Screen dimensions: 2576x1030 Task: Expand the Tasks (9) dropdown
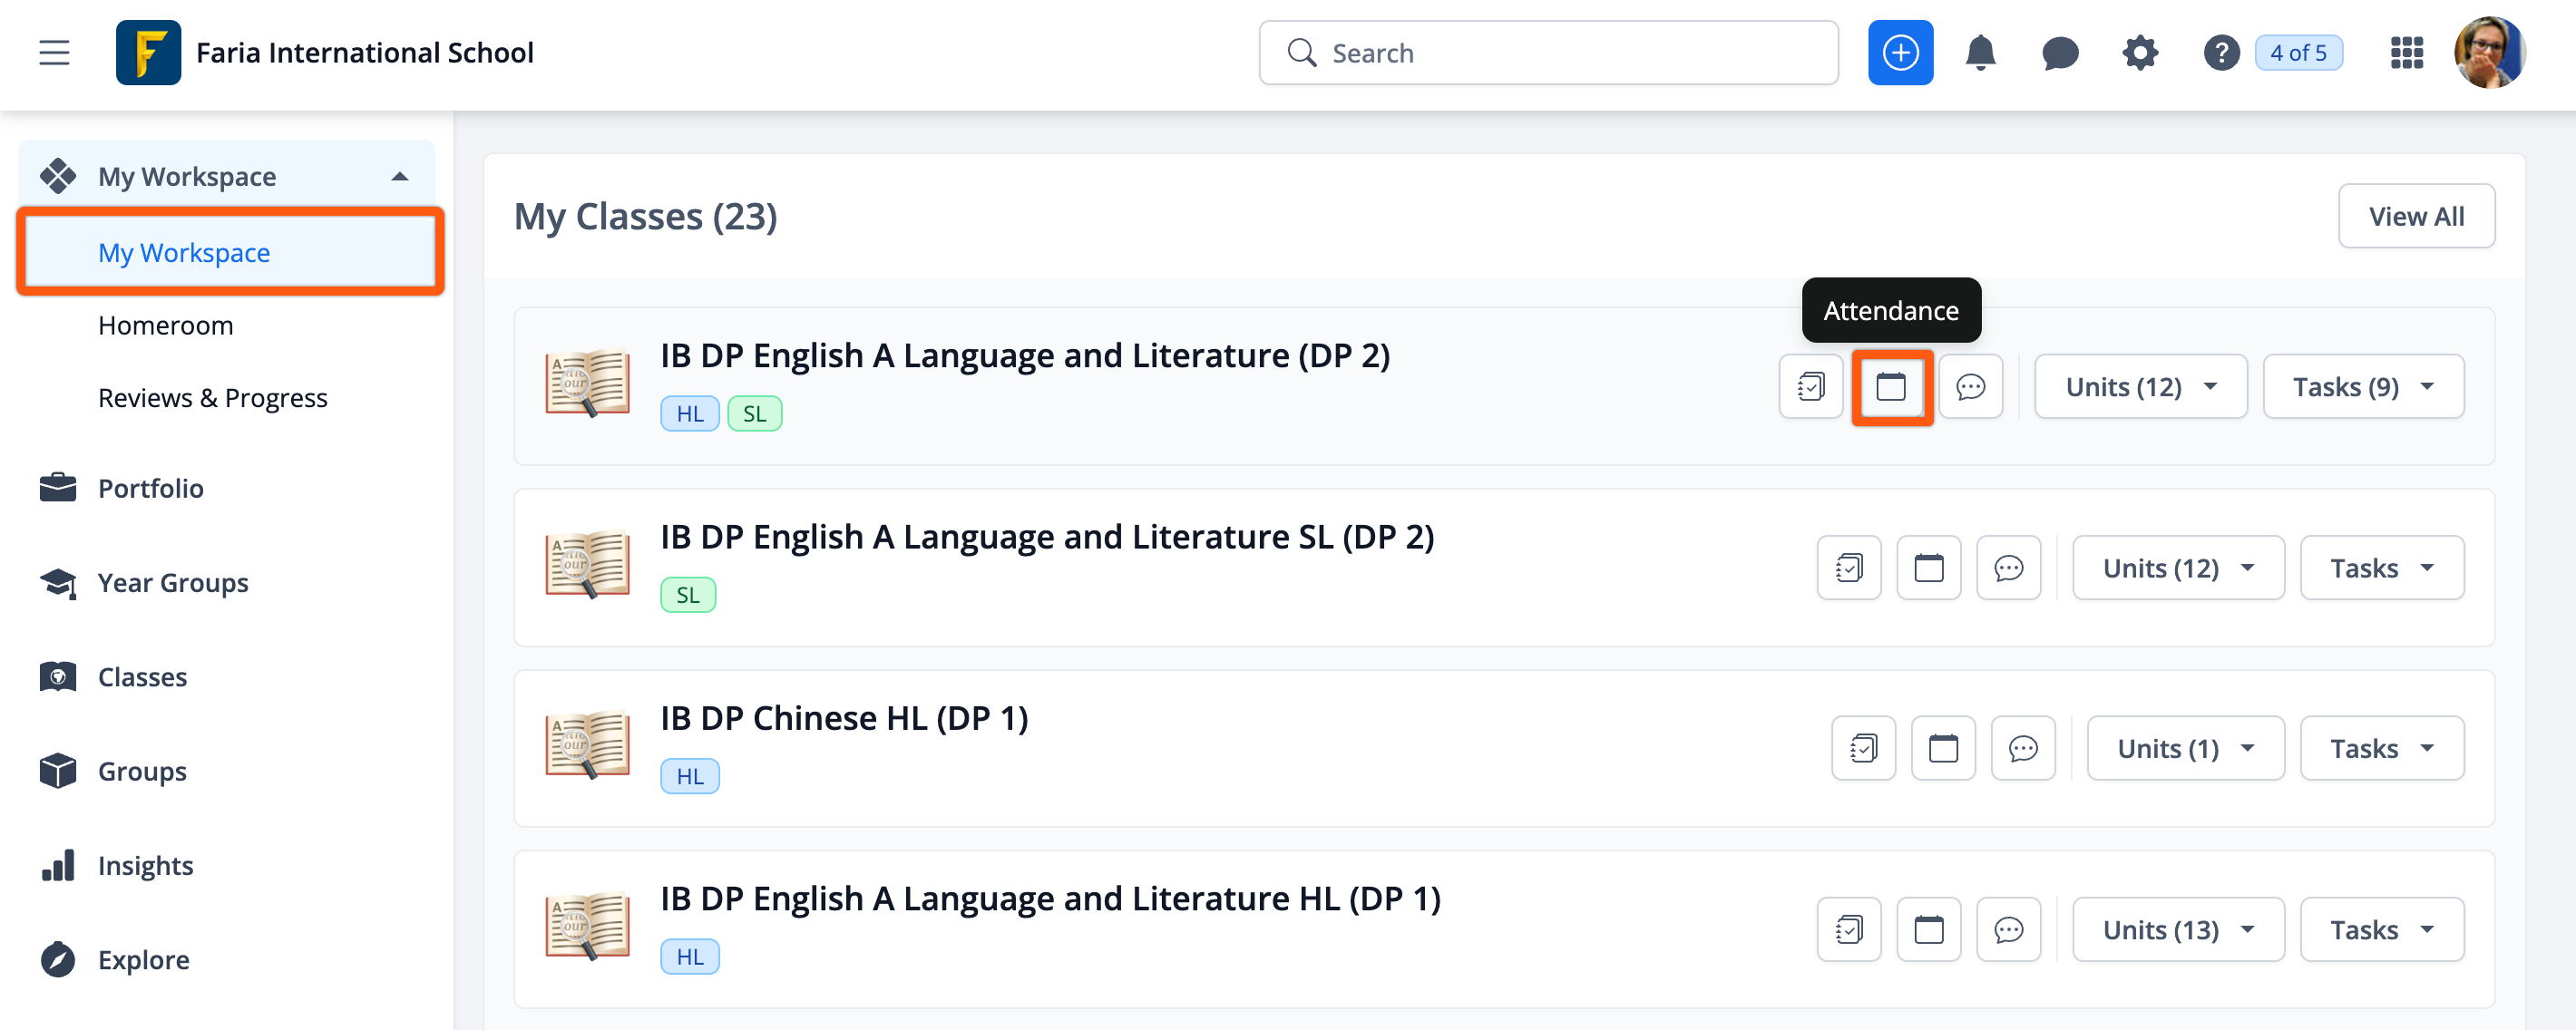pos(2362,387)
